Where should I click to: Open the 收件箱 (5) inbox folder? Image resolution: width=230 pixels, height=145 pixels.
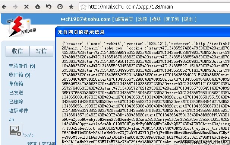(20, 75)
